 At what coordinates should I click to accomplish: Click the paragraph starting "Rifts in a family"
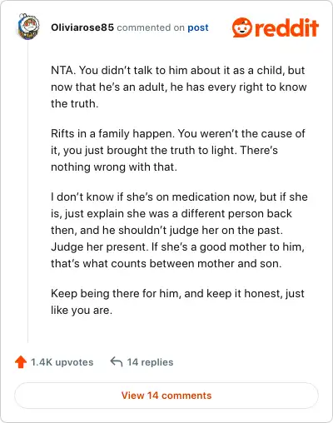coord(178,150)
